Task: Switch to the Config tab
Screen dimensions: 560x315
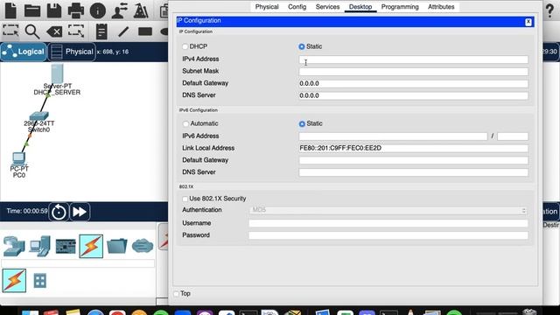Action: pyautogui.click(x=297, y=7)
